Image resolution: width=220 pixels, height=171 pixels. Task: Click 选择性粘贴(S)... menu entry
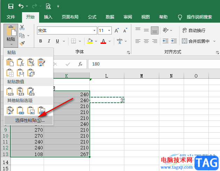(x=29, y=120)
